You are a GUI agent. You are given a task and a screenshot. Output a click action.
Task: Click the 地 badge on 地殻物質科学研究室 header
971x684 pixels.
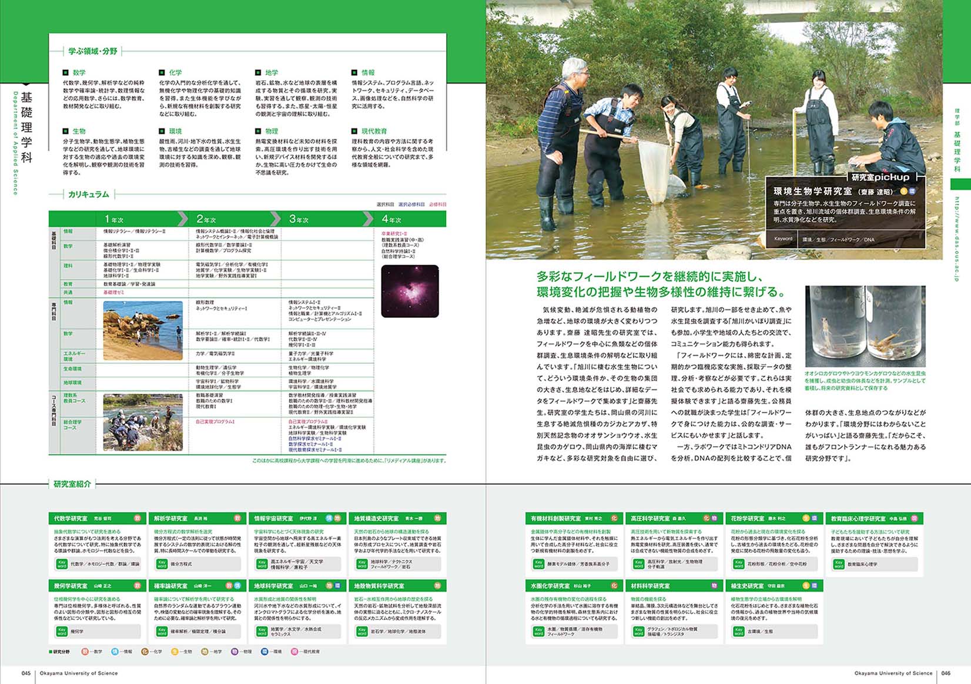pos(437,586)
